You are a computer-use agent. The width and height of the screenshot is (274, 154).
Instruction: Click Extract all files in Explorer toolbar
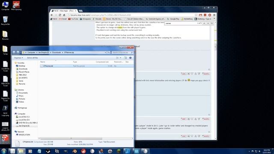[33, 58]
